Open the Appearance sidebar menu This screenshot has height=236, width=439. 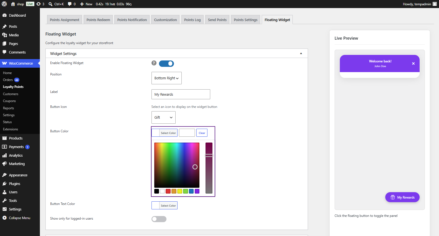(x=18, y=175)
